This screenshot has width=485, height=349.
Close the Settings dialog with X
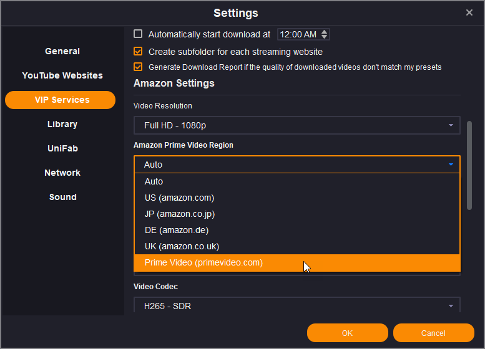point(469,12)
